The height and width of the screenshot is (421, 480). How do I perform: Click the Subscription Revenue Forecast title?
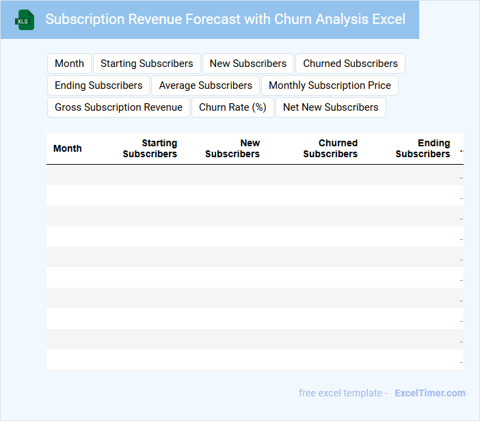(225, 19)
